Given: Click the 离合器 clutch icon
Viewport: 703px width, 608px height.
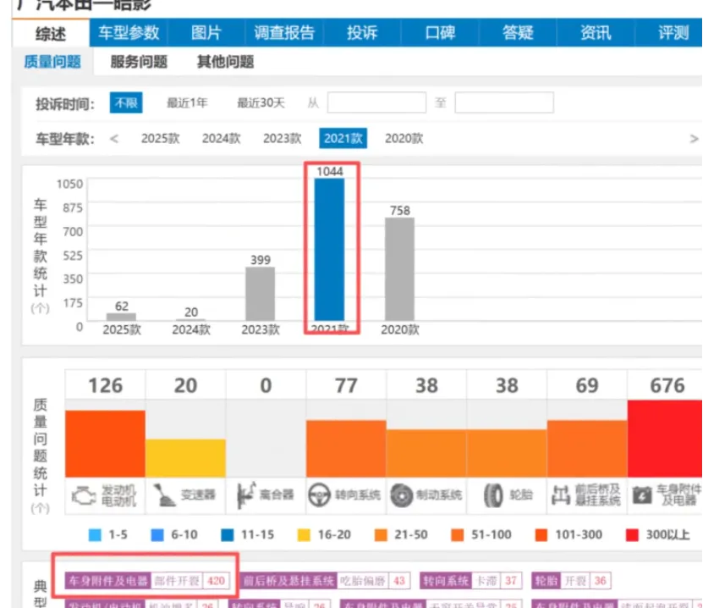Looking at the screenshot, I should (246, 495).
